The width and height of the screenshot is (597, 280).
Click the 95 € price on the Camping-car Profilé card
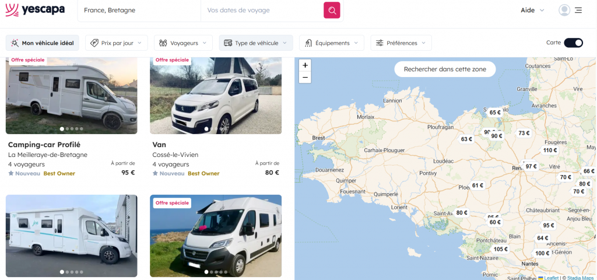point(128,172)
